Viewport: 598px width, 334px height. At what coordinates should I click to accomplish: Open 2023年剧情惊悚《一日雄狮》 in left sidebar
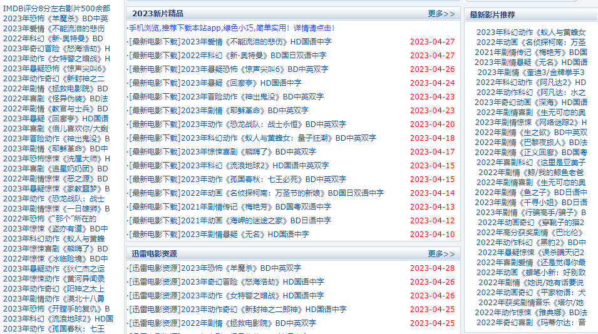(56, 209)
